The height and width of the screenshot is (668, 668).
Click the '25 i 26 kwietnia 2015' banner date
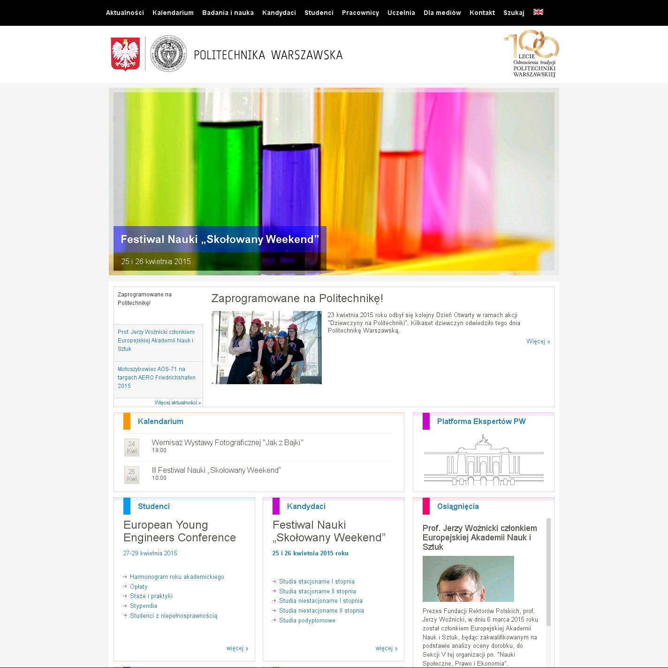[x=156, y=261]
